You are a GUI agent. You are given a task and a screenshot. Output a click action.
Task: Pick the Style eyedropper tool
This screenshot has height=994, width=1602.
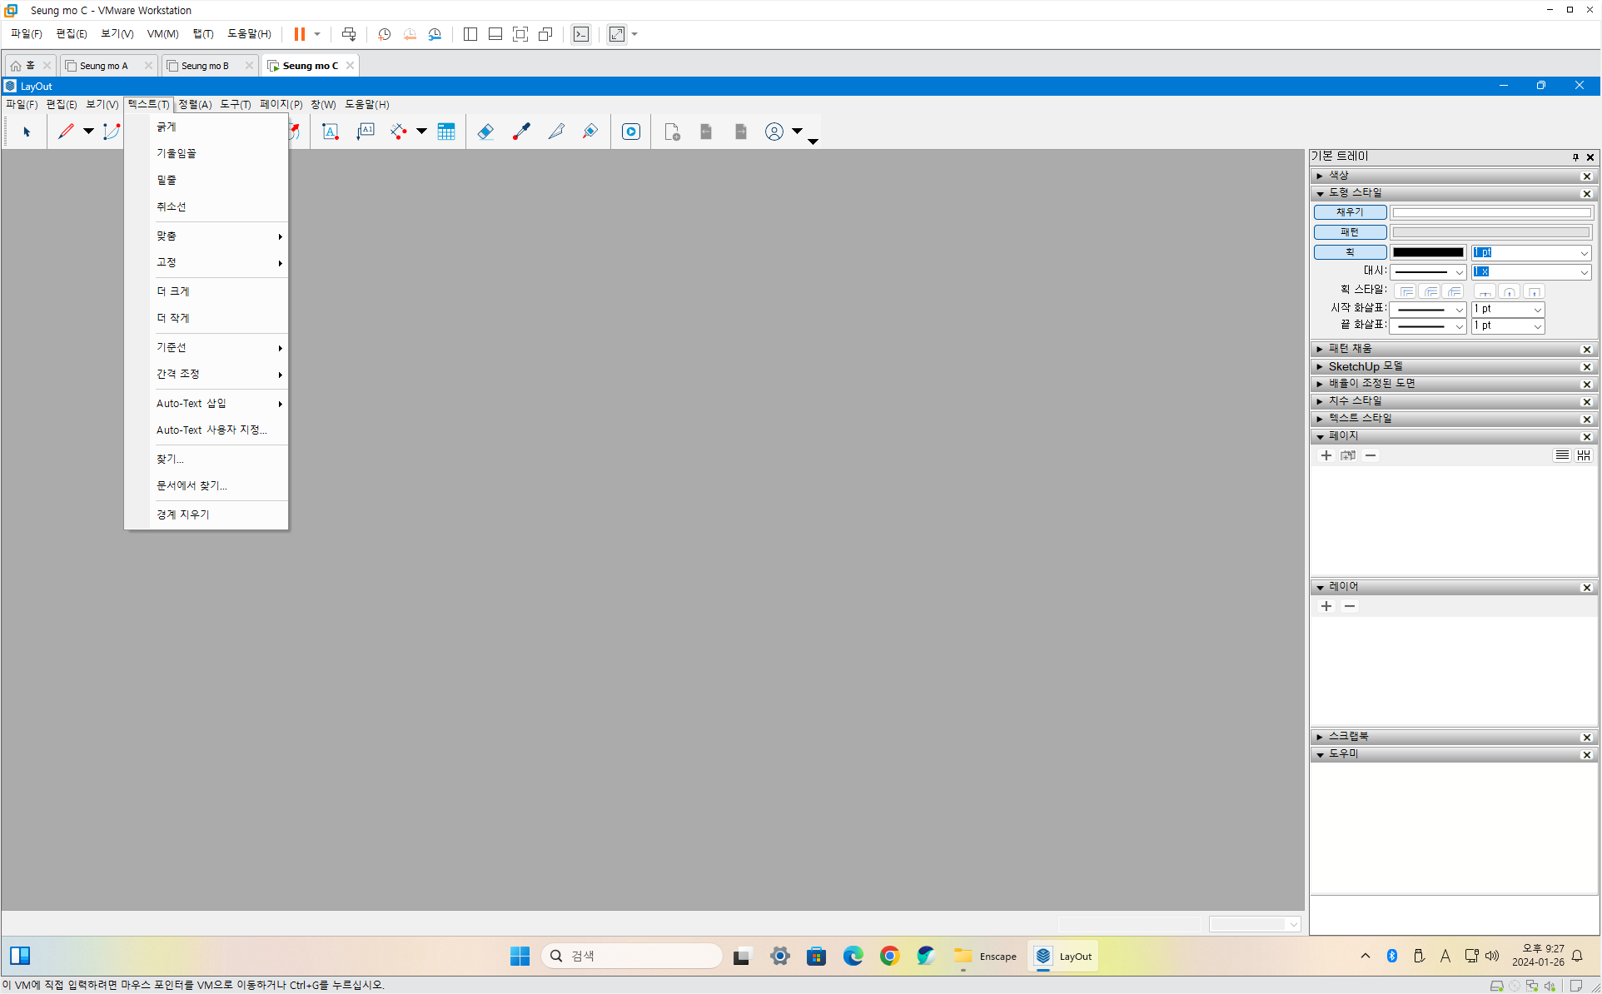[521, 132]
